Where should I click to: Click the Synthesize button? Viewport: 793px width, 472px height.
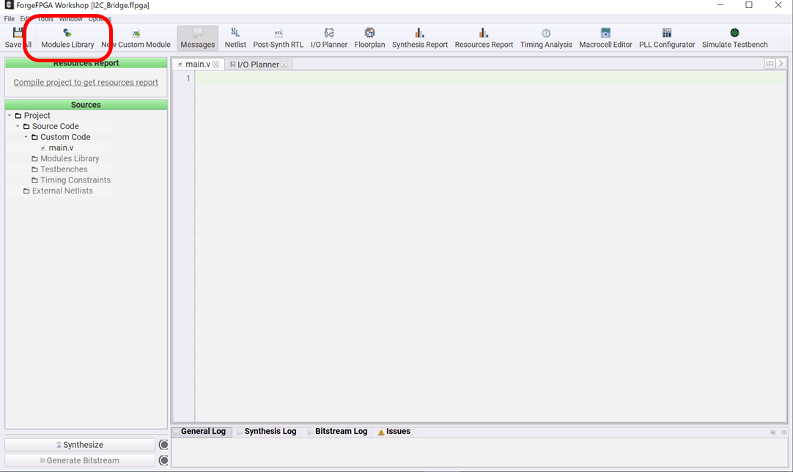(x=80, y=445)
